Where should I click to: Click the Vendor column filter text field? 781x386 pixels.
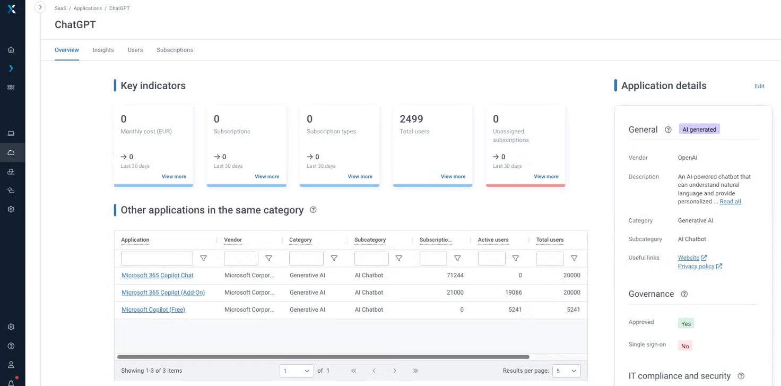[x=241, y=259]
